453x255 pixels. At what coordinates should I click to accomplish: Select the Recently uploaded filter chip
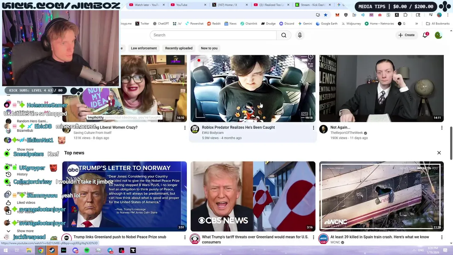pos(179,48)
